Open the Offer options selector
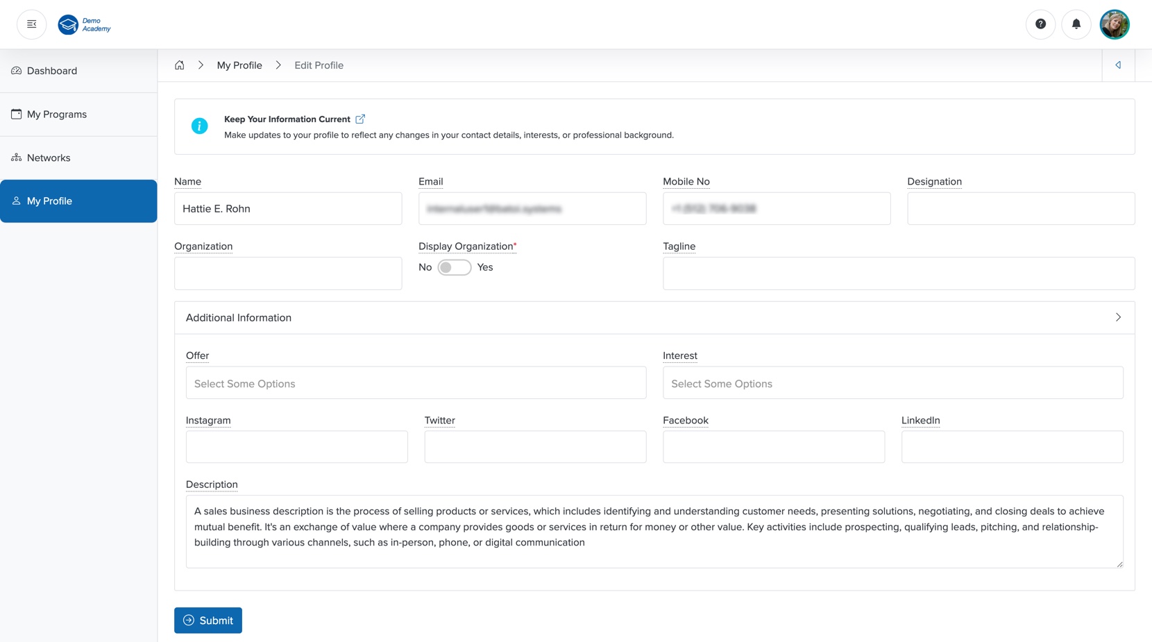The height and width of the screenshot is (642, 1152). 416,382
